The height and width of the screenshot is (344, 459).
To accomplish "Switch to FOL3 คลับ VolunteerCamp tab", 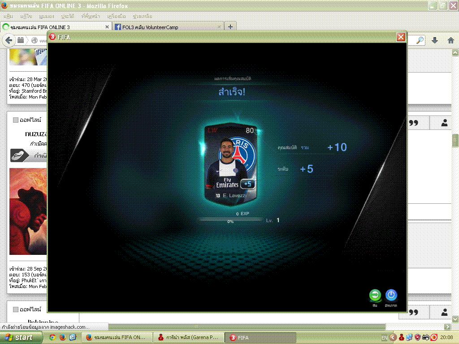I will click(x=168, y=27).
